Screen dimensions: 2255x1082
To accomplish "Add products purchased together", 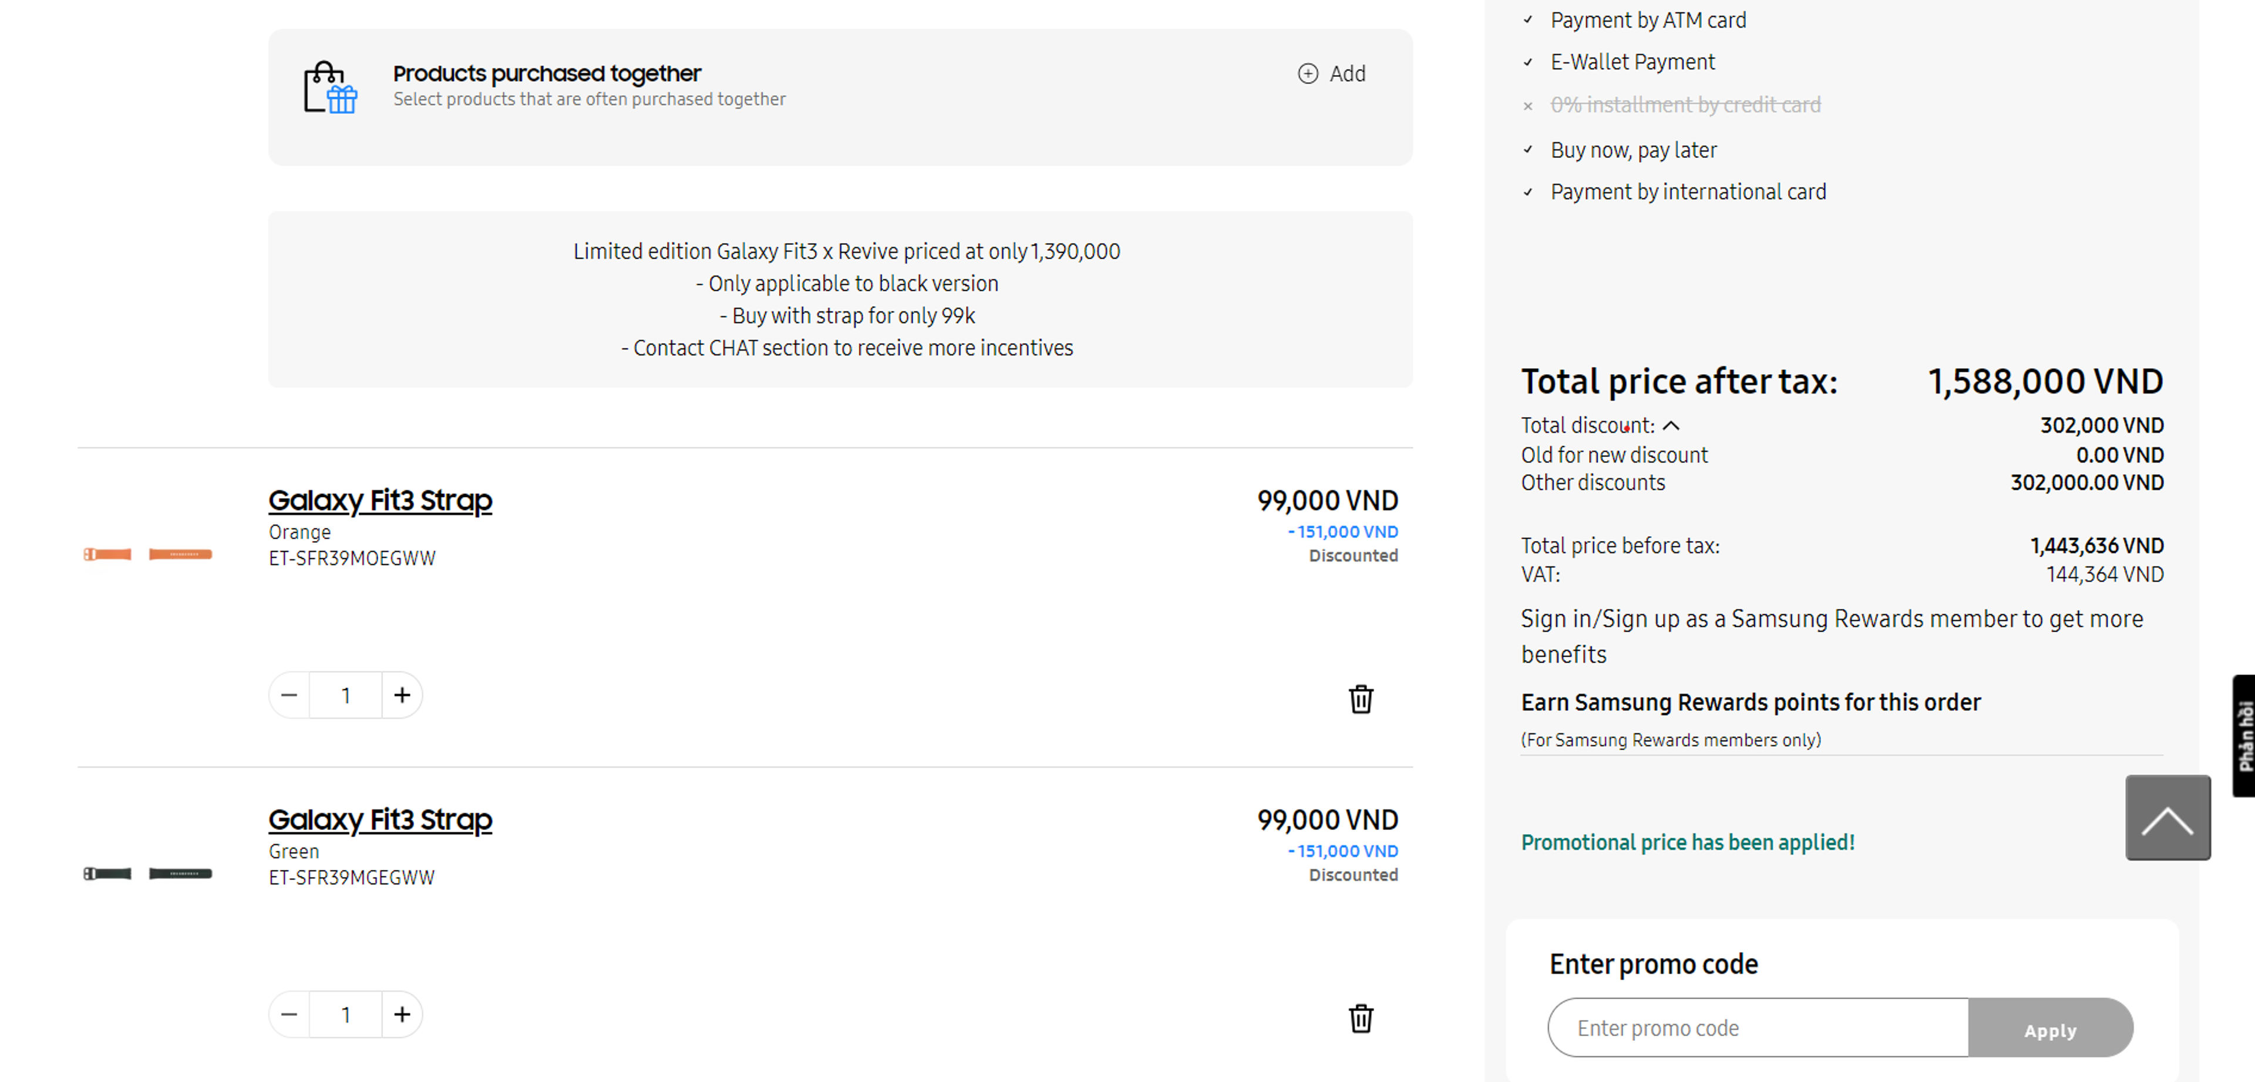I will coord(1331,73).
